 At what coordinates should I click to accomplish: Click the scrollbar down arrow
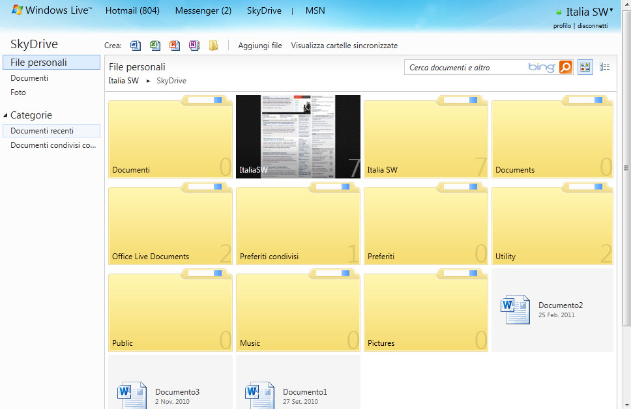(626, 404)
